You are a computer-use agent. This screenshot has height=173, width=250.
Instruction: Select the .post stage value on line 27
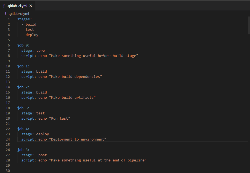[x=41, y=155]
